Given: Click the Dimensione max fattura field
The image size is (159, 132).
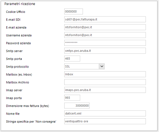Looking at the screenshot, I should tap(77, 106).
